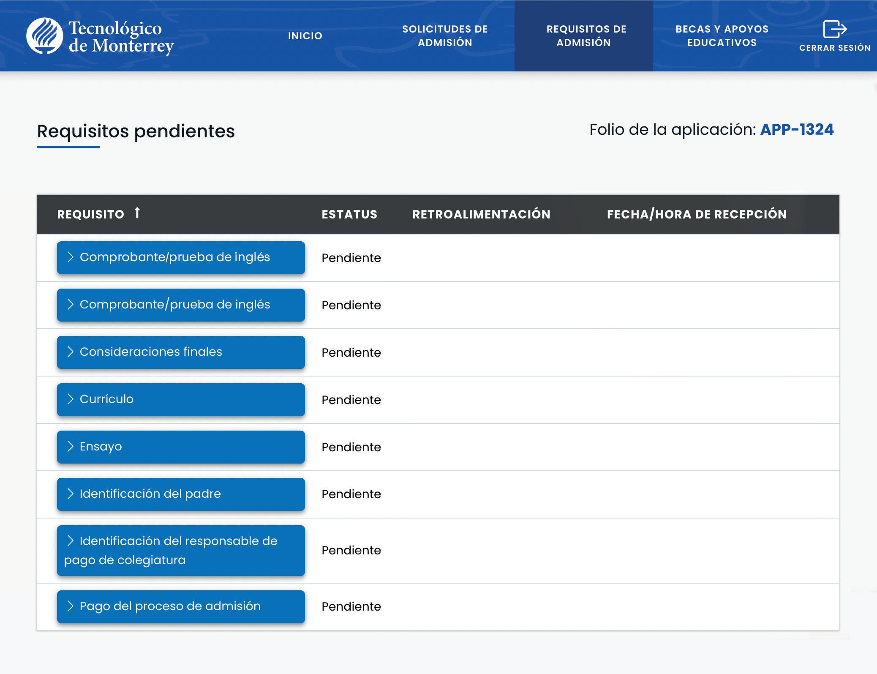Sort by Estatus column header
Viewport: 877px width, 674px height.
tap(349, 214)
